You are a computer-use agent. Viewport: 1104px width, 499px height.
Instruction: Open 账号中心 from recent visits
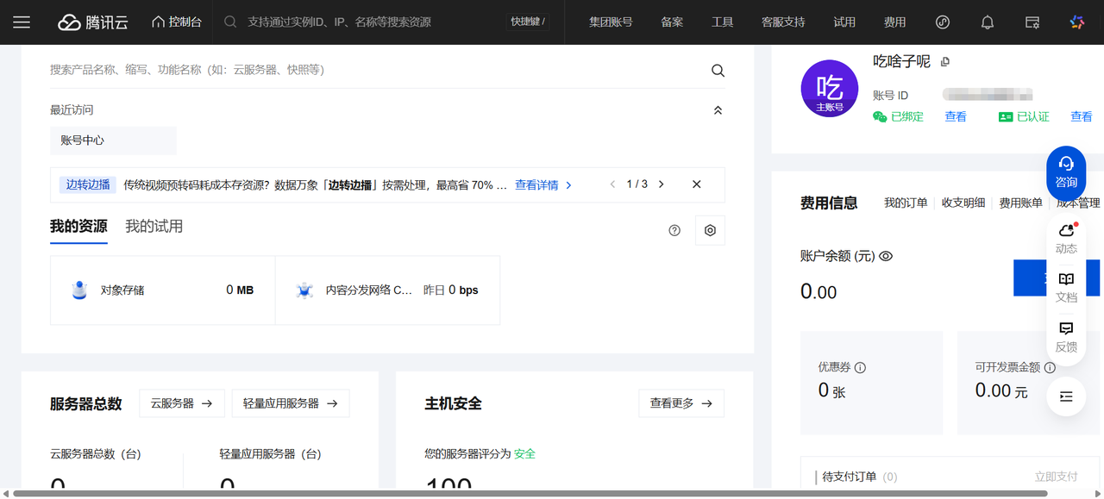pyautogui.click(x=113, y=140)
